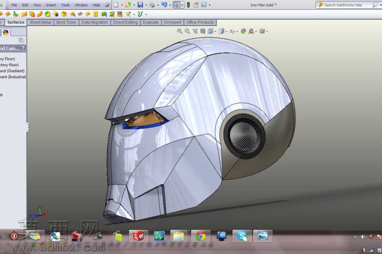The height and width of the screenshot is (254, 382).
Task: Expand the Display Style dropdown arrow
Action: 226,32
